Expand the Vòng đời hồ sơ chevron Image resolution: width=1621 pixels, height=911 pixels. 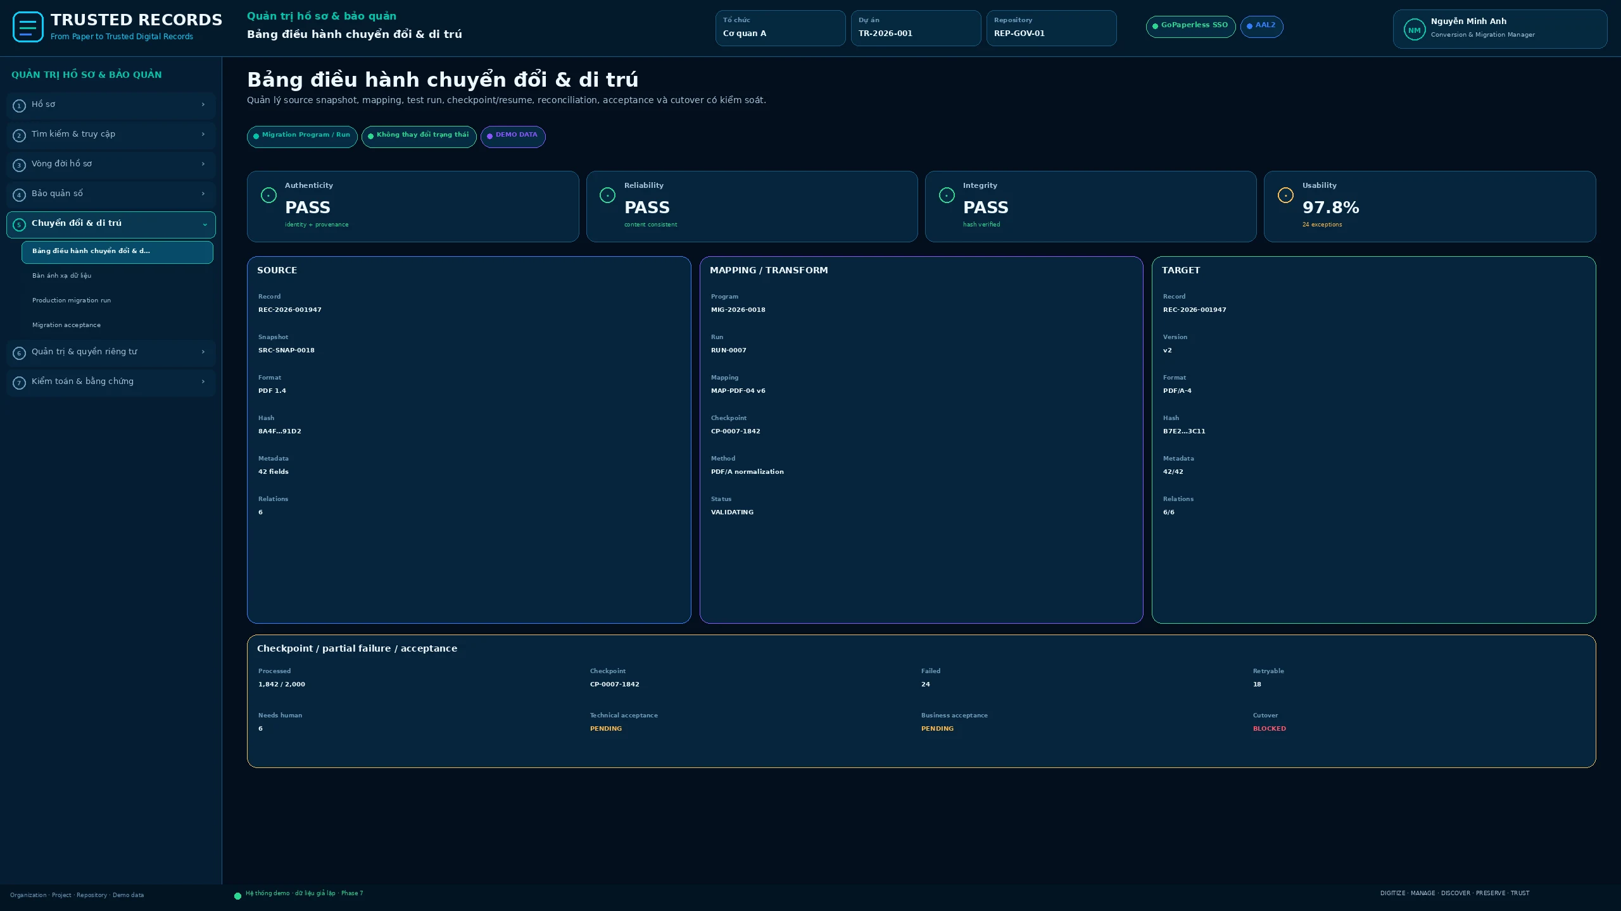click(203, 164)
